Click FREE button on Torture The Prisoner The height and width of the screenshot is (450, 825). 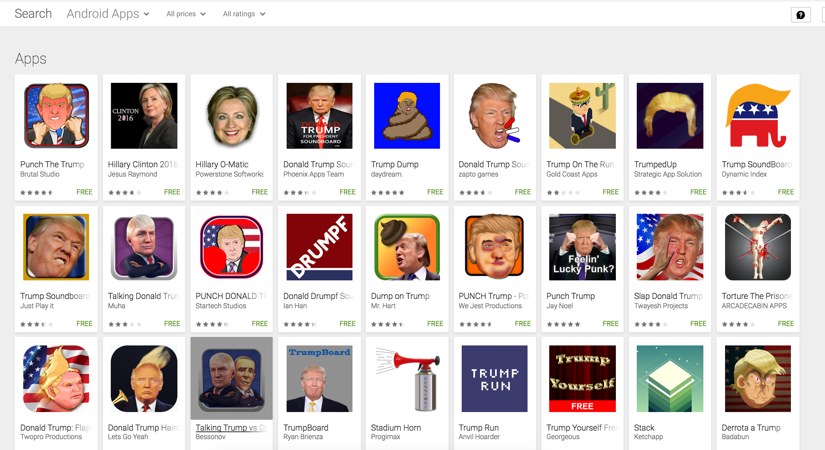[786, 324]
